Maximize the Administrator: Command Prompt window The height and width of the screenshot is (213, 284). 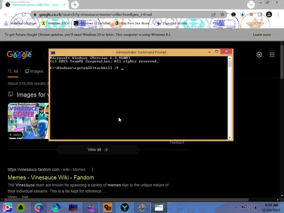pyautogui.click(x=216, y=52)
